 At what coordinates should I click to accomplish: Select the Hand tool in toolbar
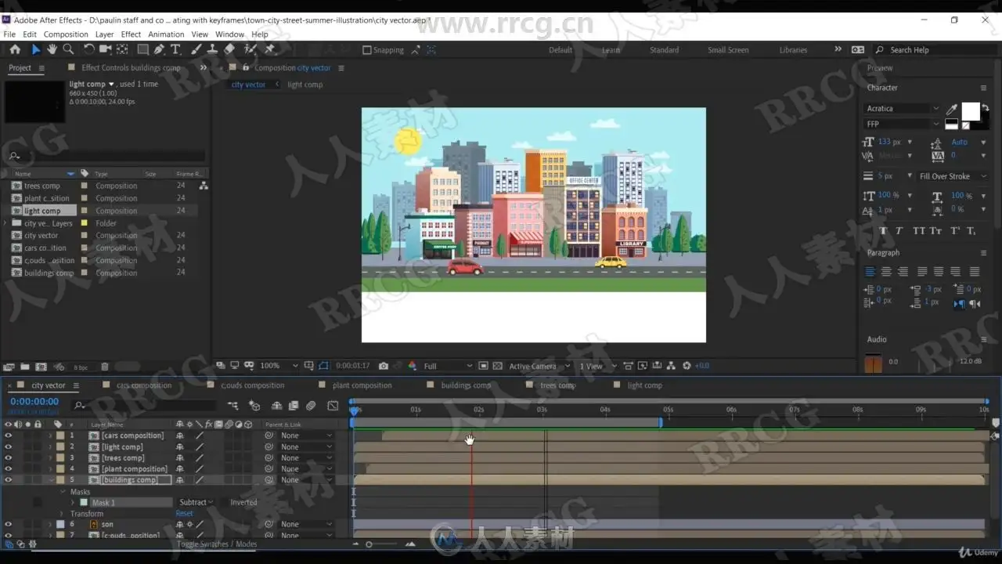(52, 49)
